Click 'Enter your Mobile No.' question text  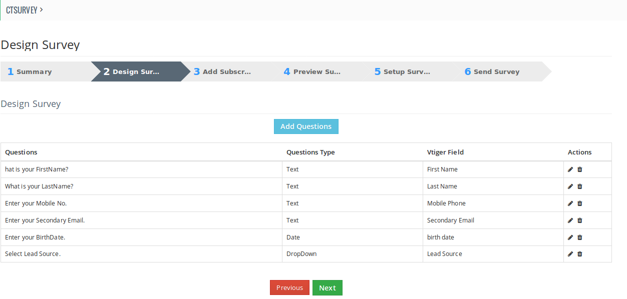[x=36, y=203]
